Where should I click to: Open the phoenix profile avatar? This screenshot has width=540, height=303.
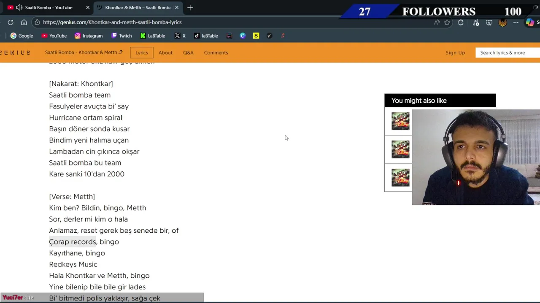pos(502,23)
